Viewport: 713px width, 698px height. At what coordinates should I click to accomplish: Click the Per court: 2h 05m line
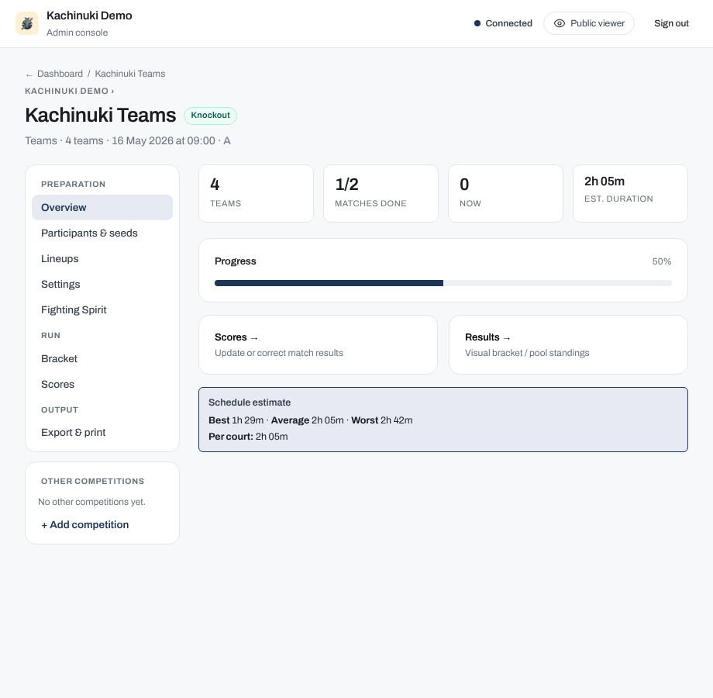(248, 437)
